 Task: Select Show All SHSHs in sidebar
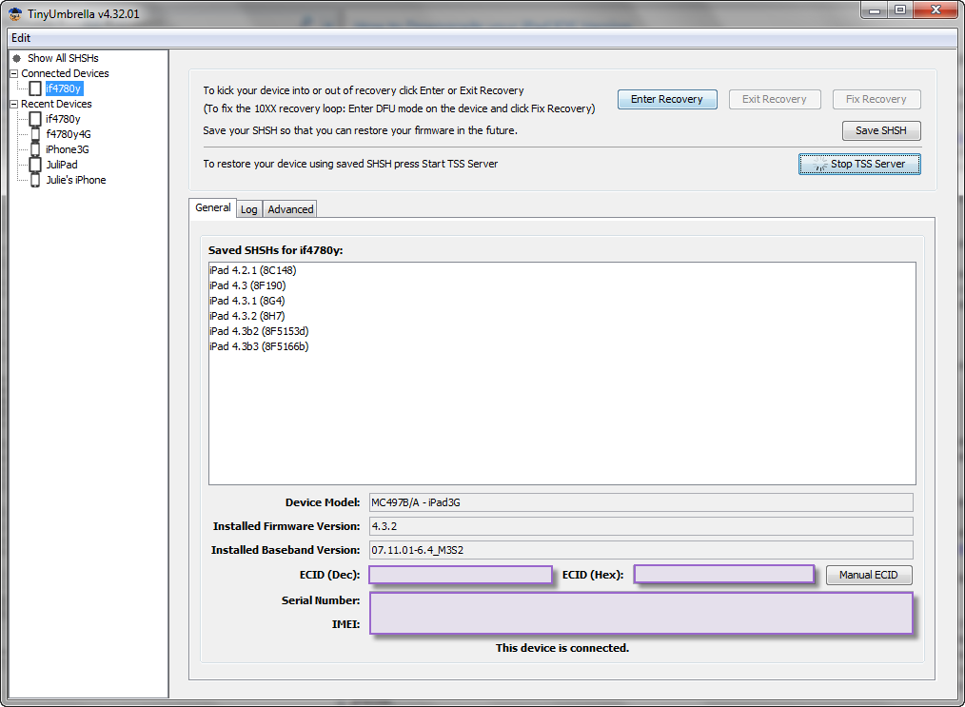point(63,58)
